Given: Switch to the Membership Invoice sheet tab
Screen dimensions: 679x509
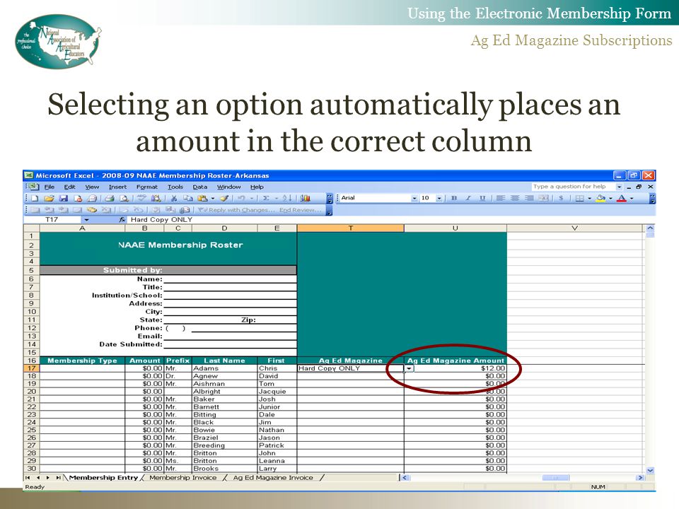Looking at the screenshot, I should pos(183,478).
